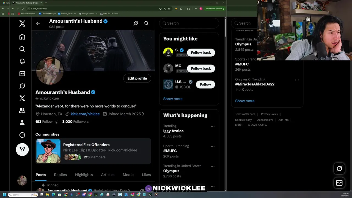Follow the @USDOL account
This screenshot has width=352, height=198.
(205, 84)
